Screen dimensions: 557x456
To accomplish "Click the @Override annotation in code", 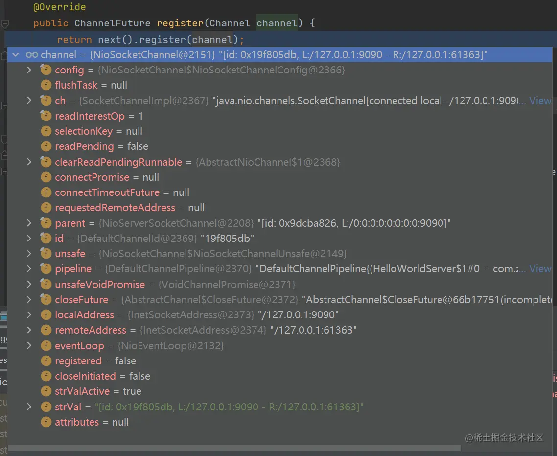I will 59,7.
